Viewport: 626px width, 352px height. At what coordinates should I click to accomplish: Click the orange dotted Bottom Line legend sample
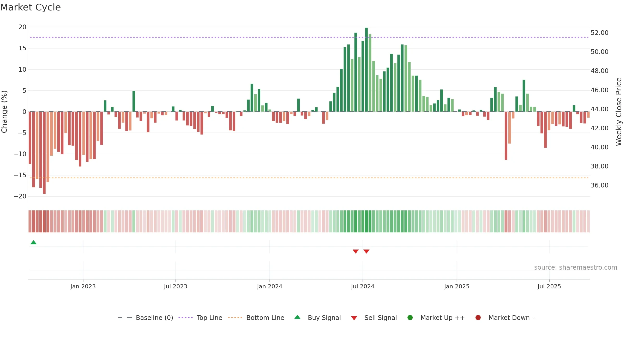click(235, 318)
